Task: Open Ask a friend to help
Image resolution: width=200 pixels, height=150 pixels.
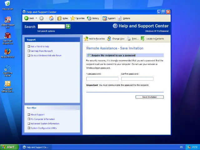Action: pyautogui.click(x=40, y=47)
